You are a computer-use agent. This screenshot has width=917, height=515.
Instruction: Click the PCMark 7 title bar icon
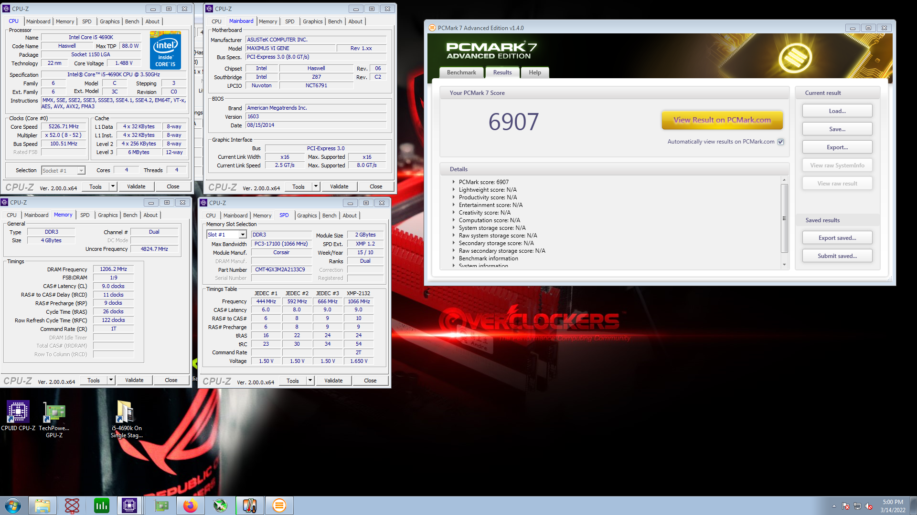432,28
